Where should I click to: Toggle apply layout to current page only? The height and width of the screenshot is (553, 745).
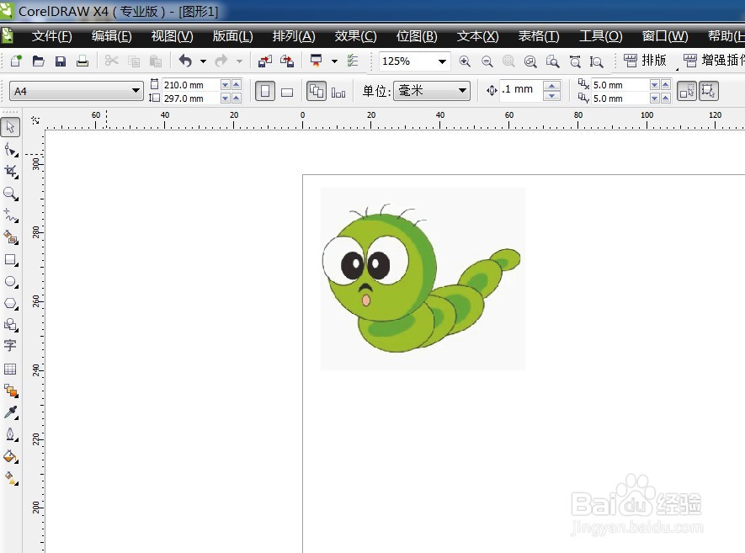[x=338, y=93]
